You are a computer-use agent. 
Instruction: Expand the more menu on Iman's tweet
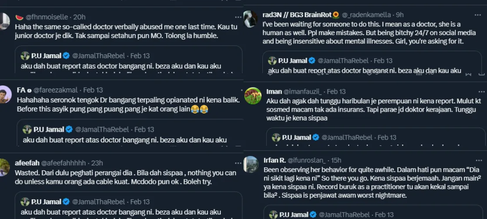click(481, 91)
